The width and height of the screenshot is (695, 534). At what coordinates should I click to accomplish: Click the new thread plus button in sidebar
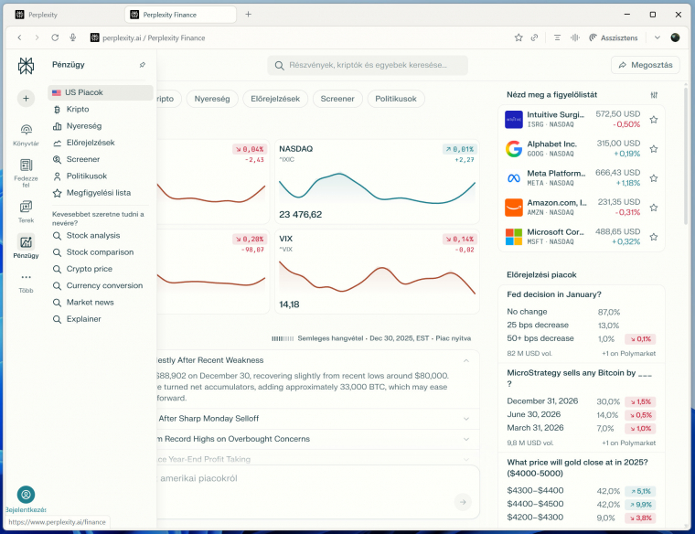(26, 98)
